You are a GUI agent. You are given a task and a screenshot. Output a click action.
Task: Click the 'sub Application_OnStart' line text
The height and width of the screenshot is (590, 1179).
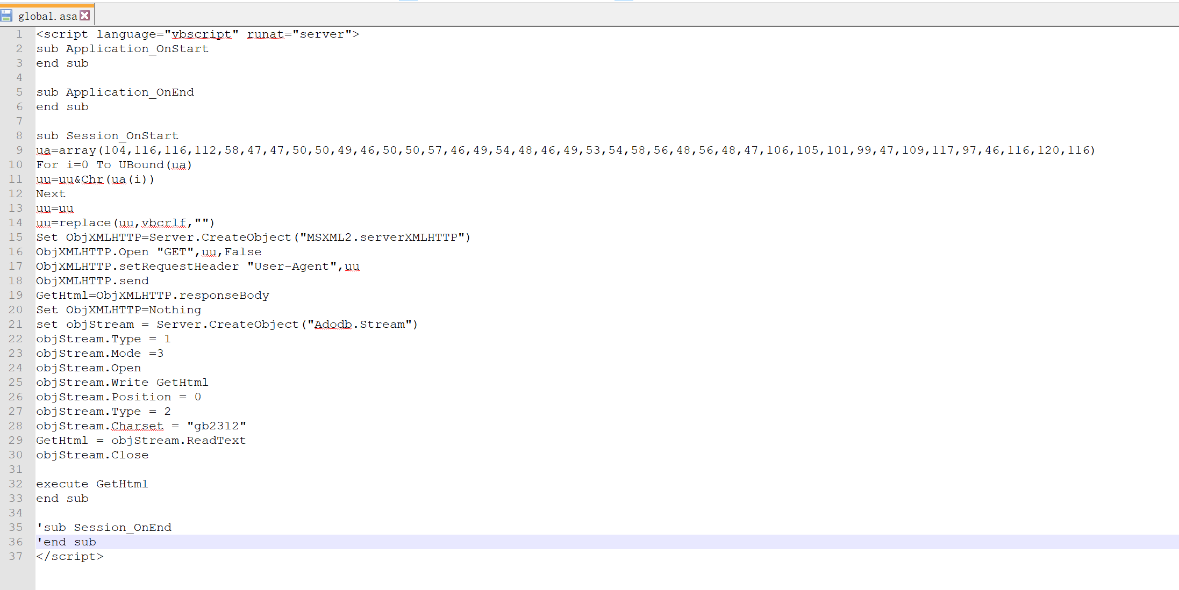122,49
